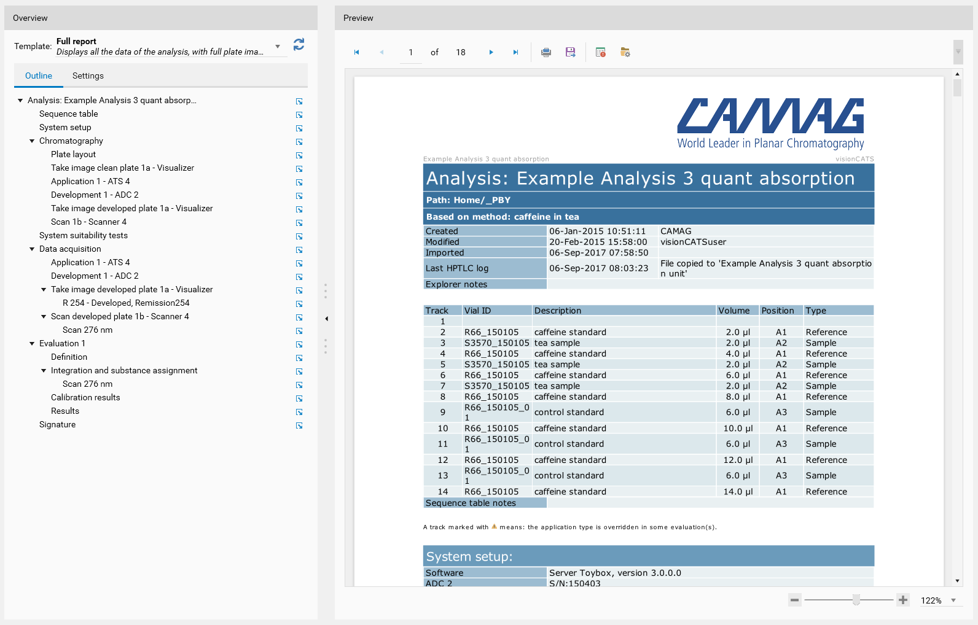
Task: Jump to Definition section icon
Action: coord(299,358)
